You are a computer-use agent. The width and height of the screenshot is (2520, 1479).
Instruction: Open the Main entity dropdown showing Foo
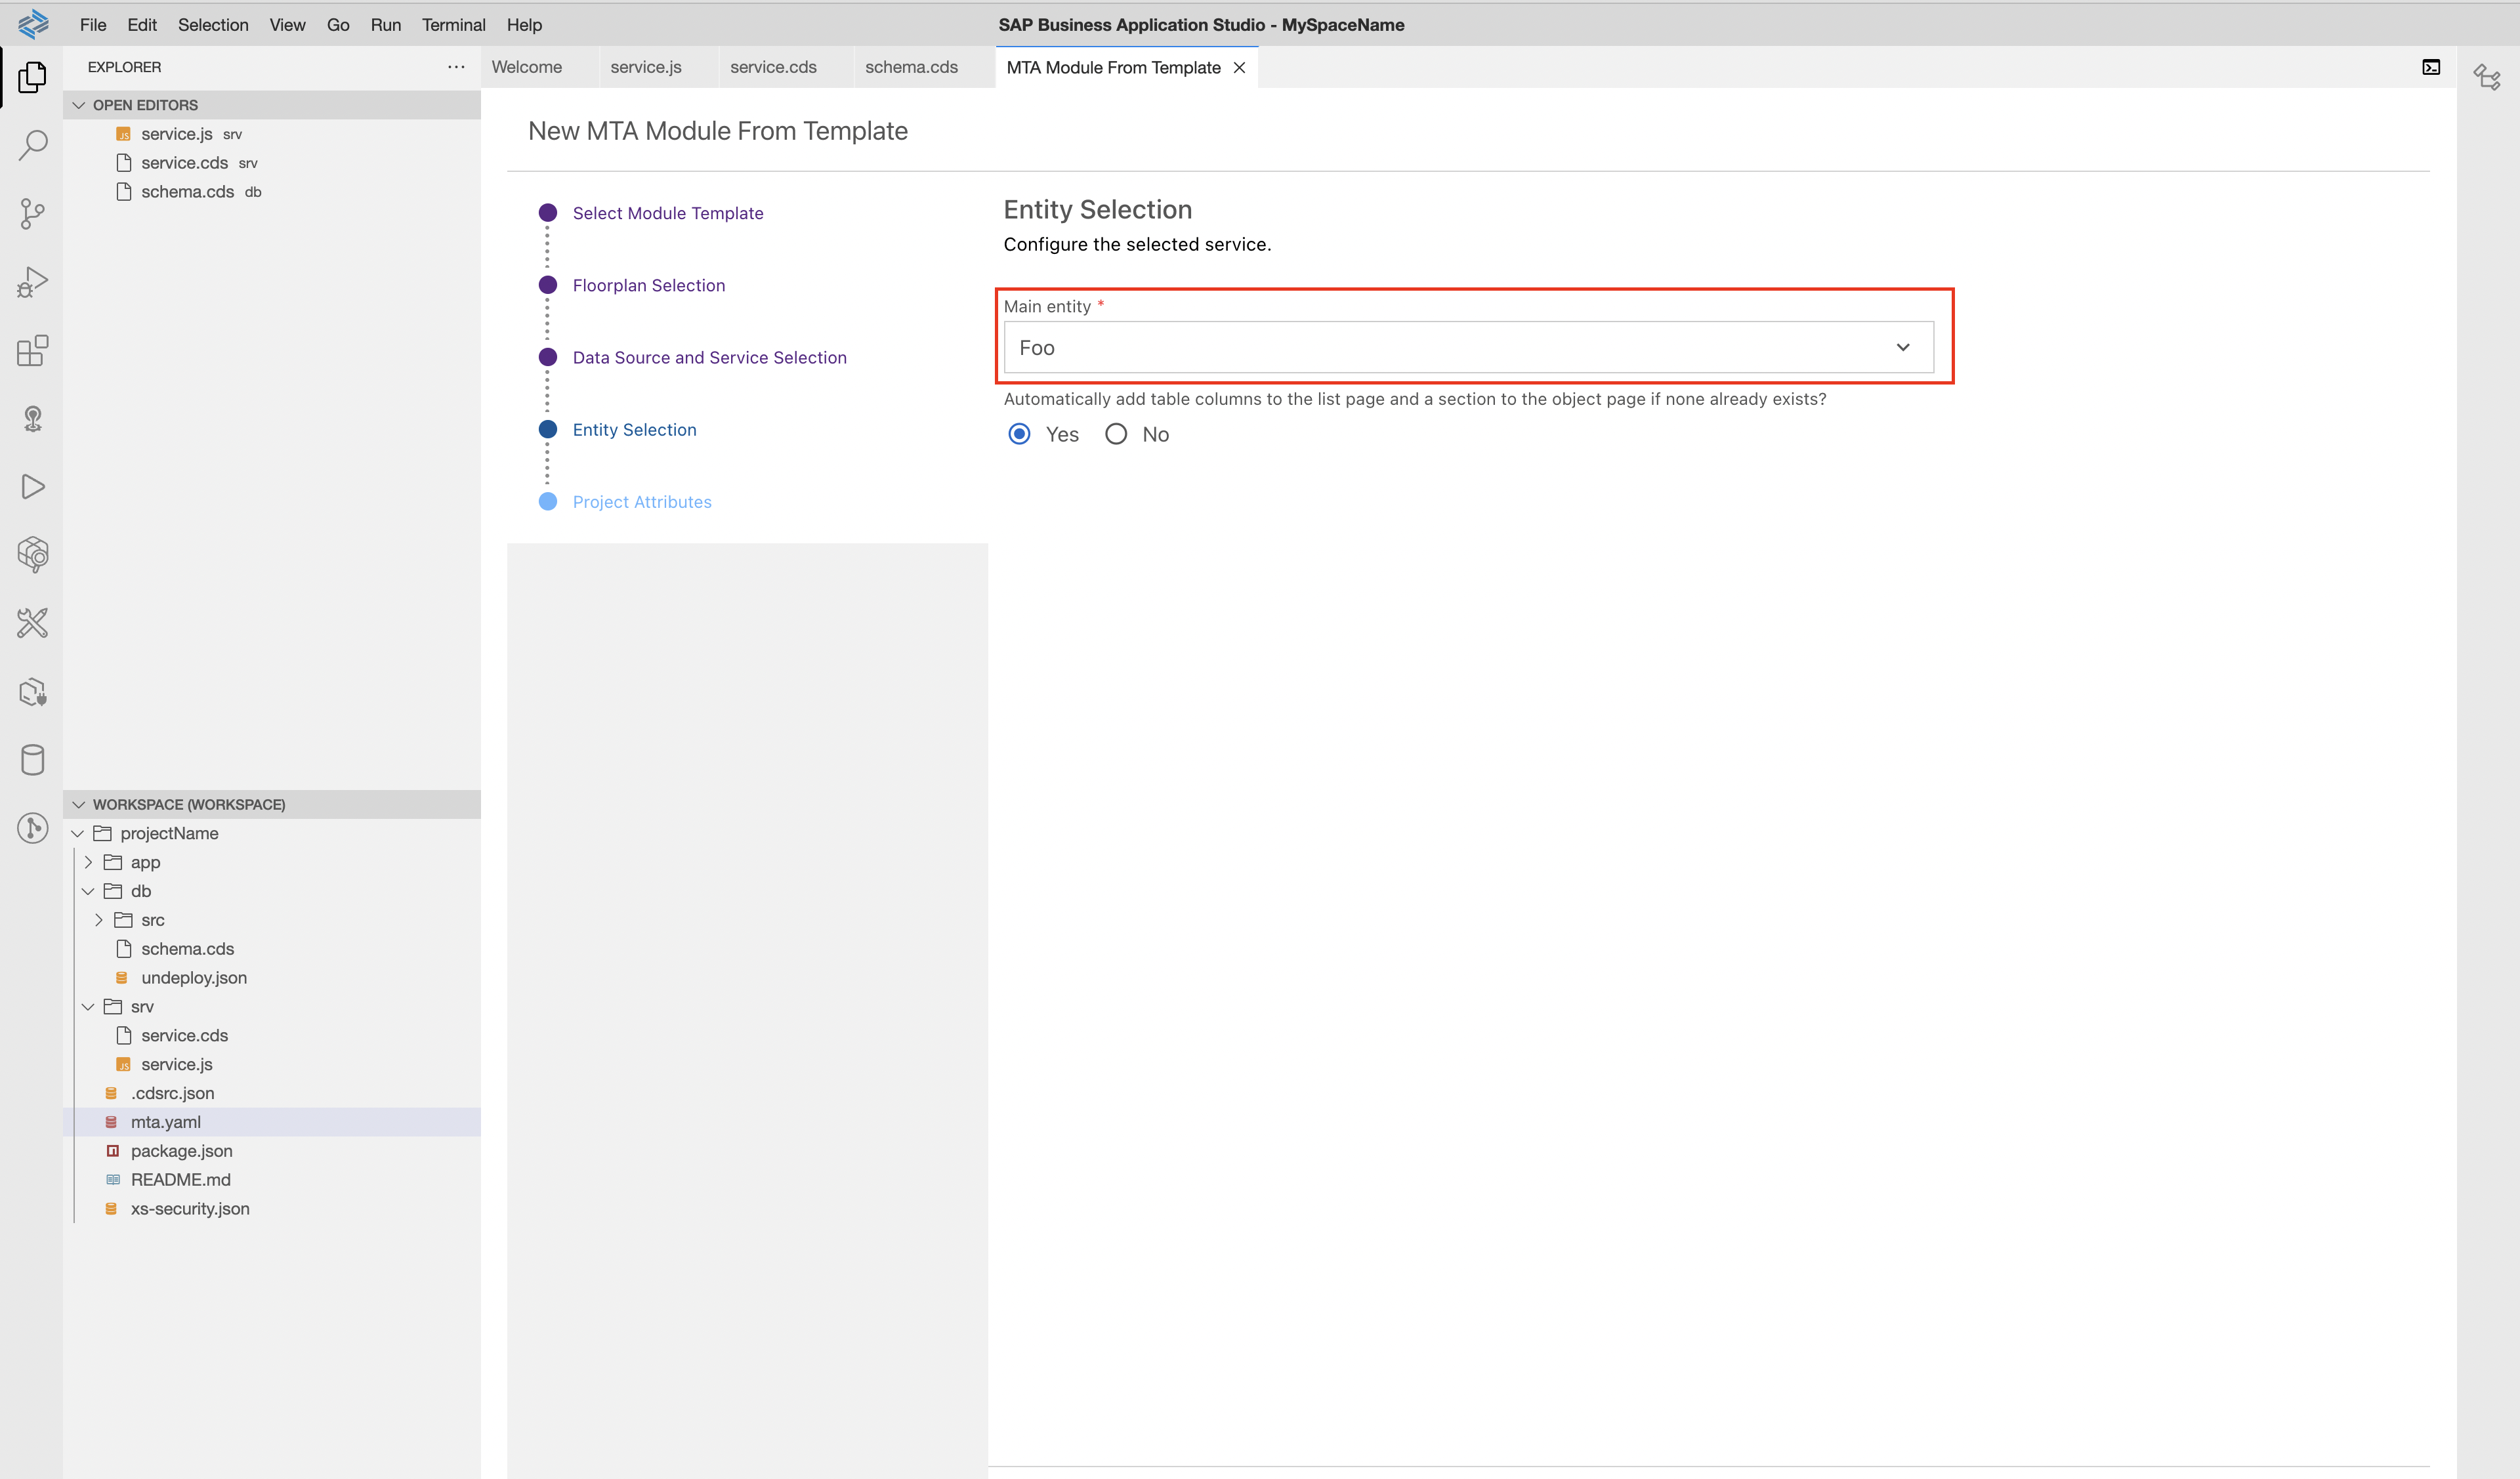point(1468,347)
